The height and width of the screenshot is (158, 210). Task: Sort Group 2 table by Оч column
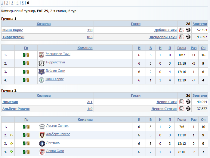[203, 120]
